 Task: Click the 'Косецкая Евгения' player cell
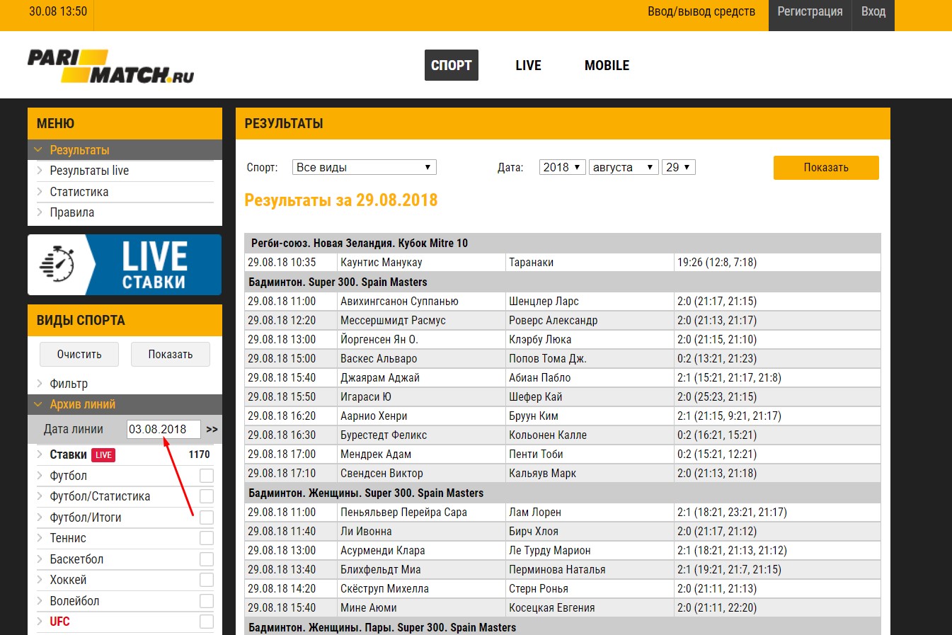coord(590,608)
